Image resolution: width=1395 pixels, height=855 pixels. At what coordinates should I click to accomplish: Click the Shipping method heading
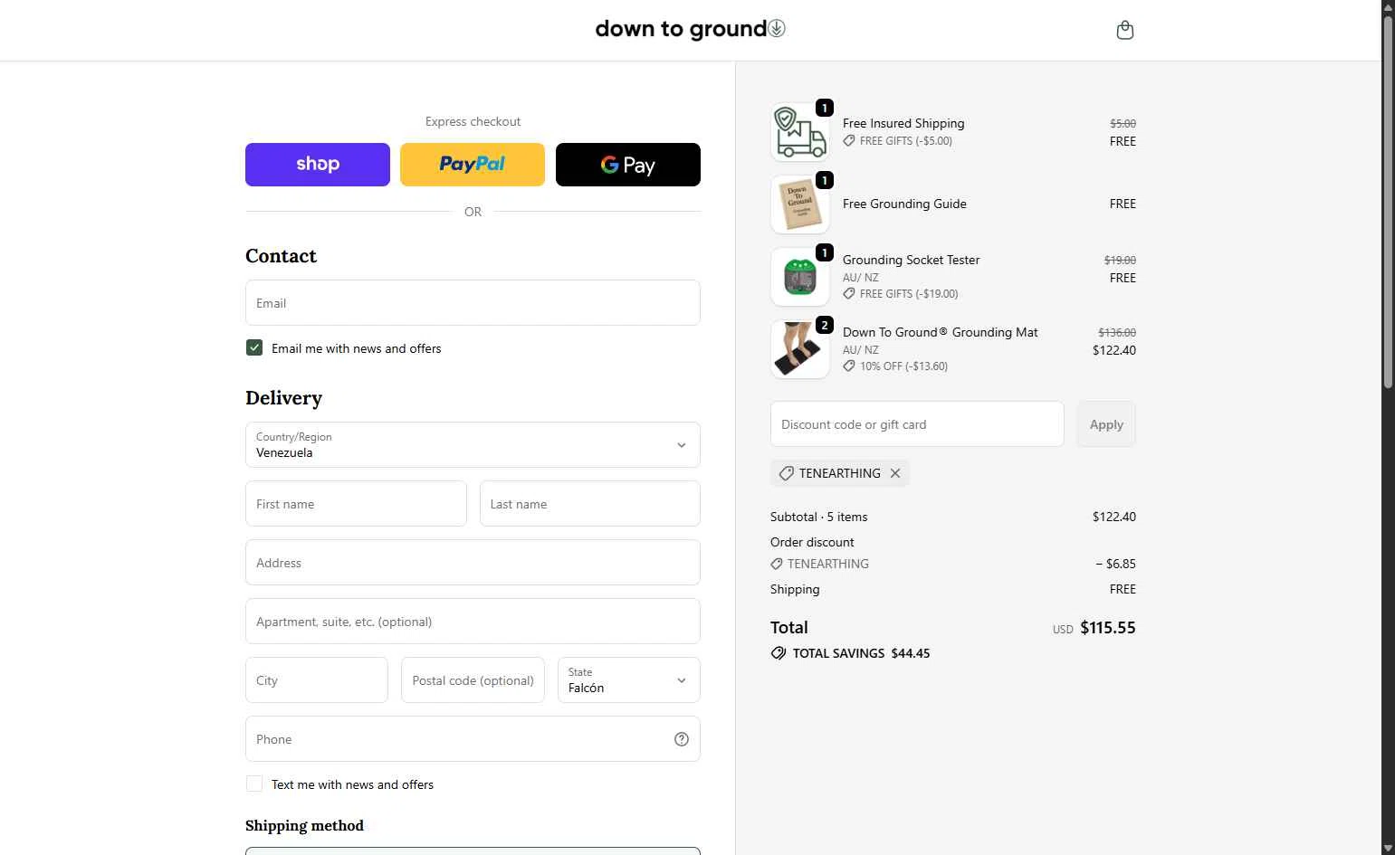pyautogui.click(x=304, y=825)
